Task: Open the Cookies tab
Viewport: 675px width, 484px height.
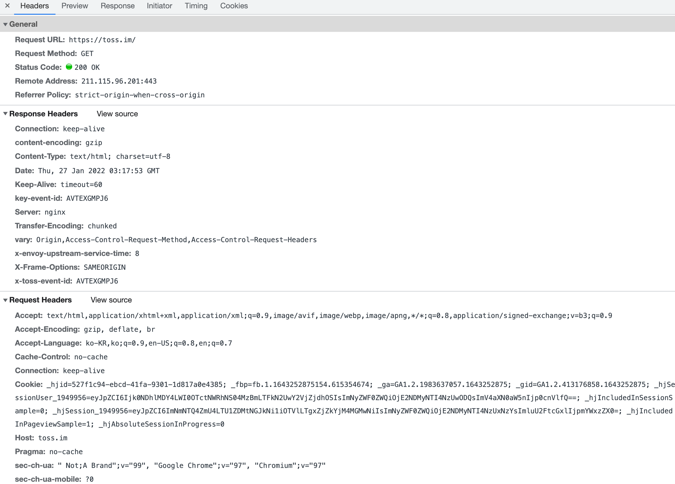Action: click(234, 6)
